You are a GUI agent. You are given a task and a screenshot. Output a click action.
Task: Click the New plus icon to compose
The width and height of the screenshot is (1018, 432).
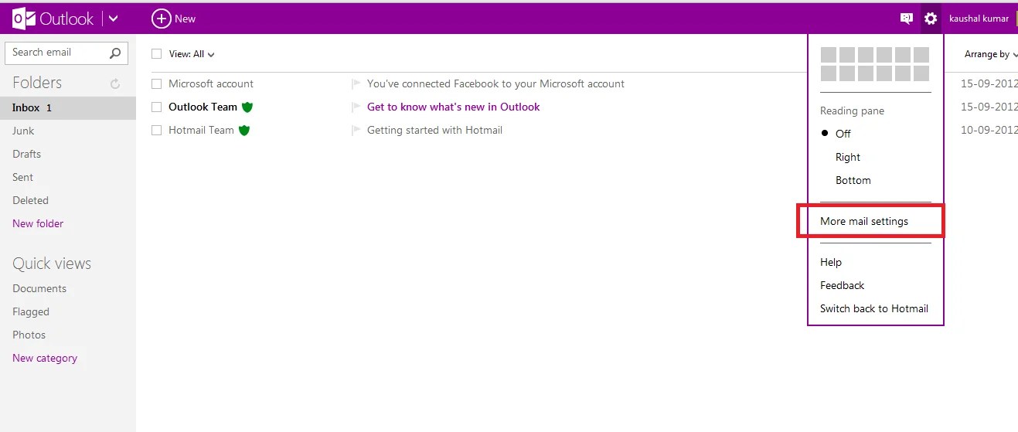click(161, 19)
